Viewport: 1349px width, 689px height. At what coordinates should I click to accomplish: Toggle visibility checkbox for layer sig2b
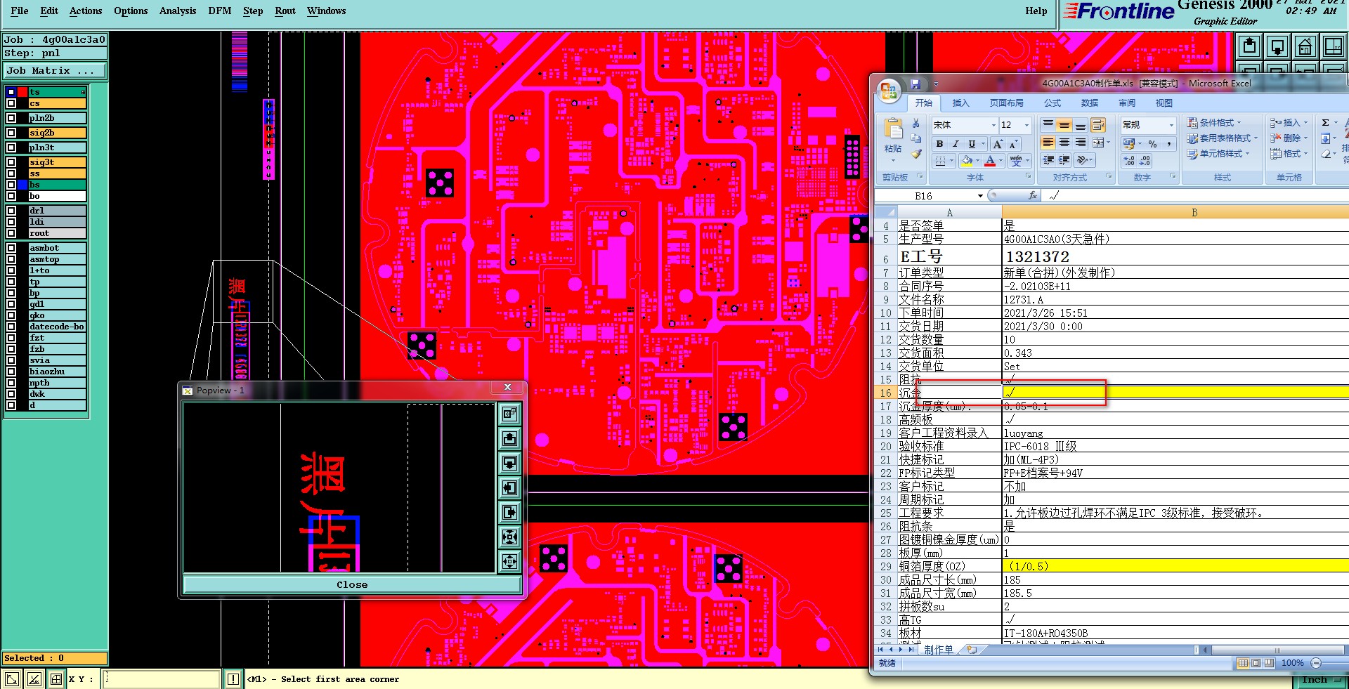point(11,133)
